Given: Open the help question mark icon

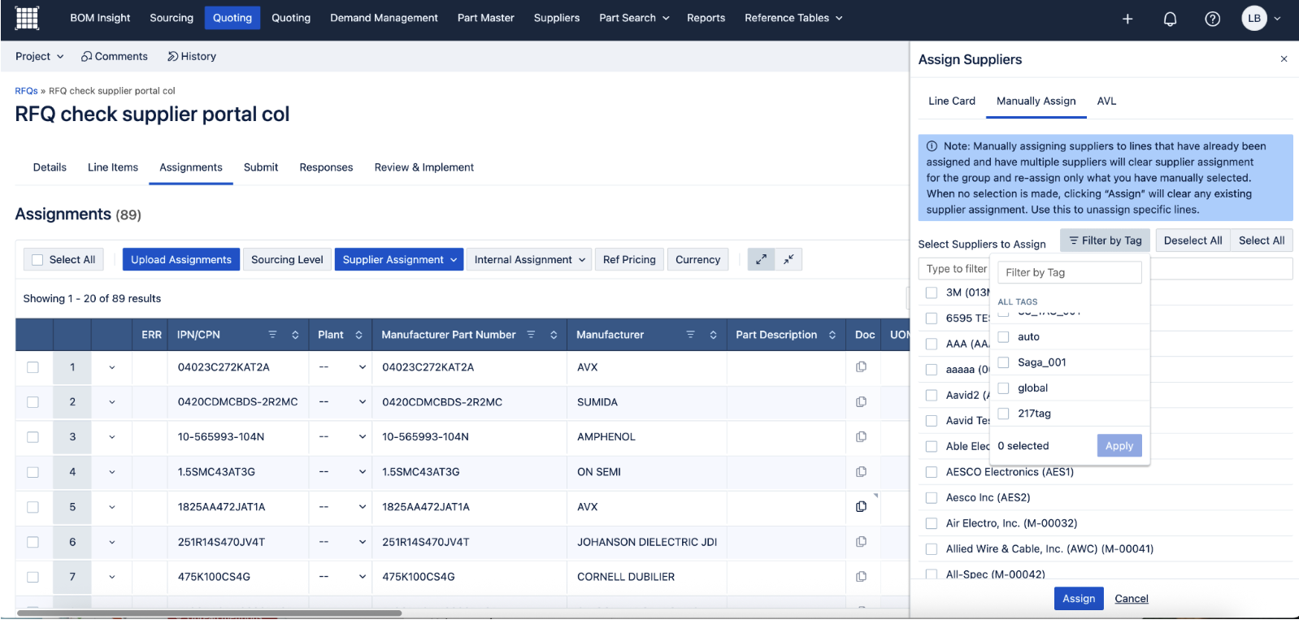Looking at the screenshot, I should point(1212,19).
